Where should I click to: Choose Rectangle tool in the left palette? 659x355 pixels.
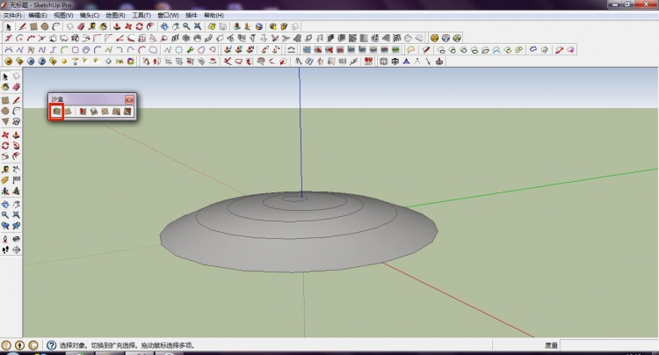[5, 100]
